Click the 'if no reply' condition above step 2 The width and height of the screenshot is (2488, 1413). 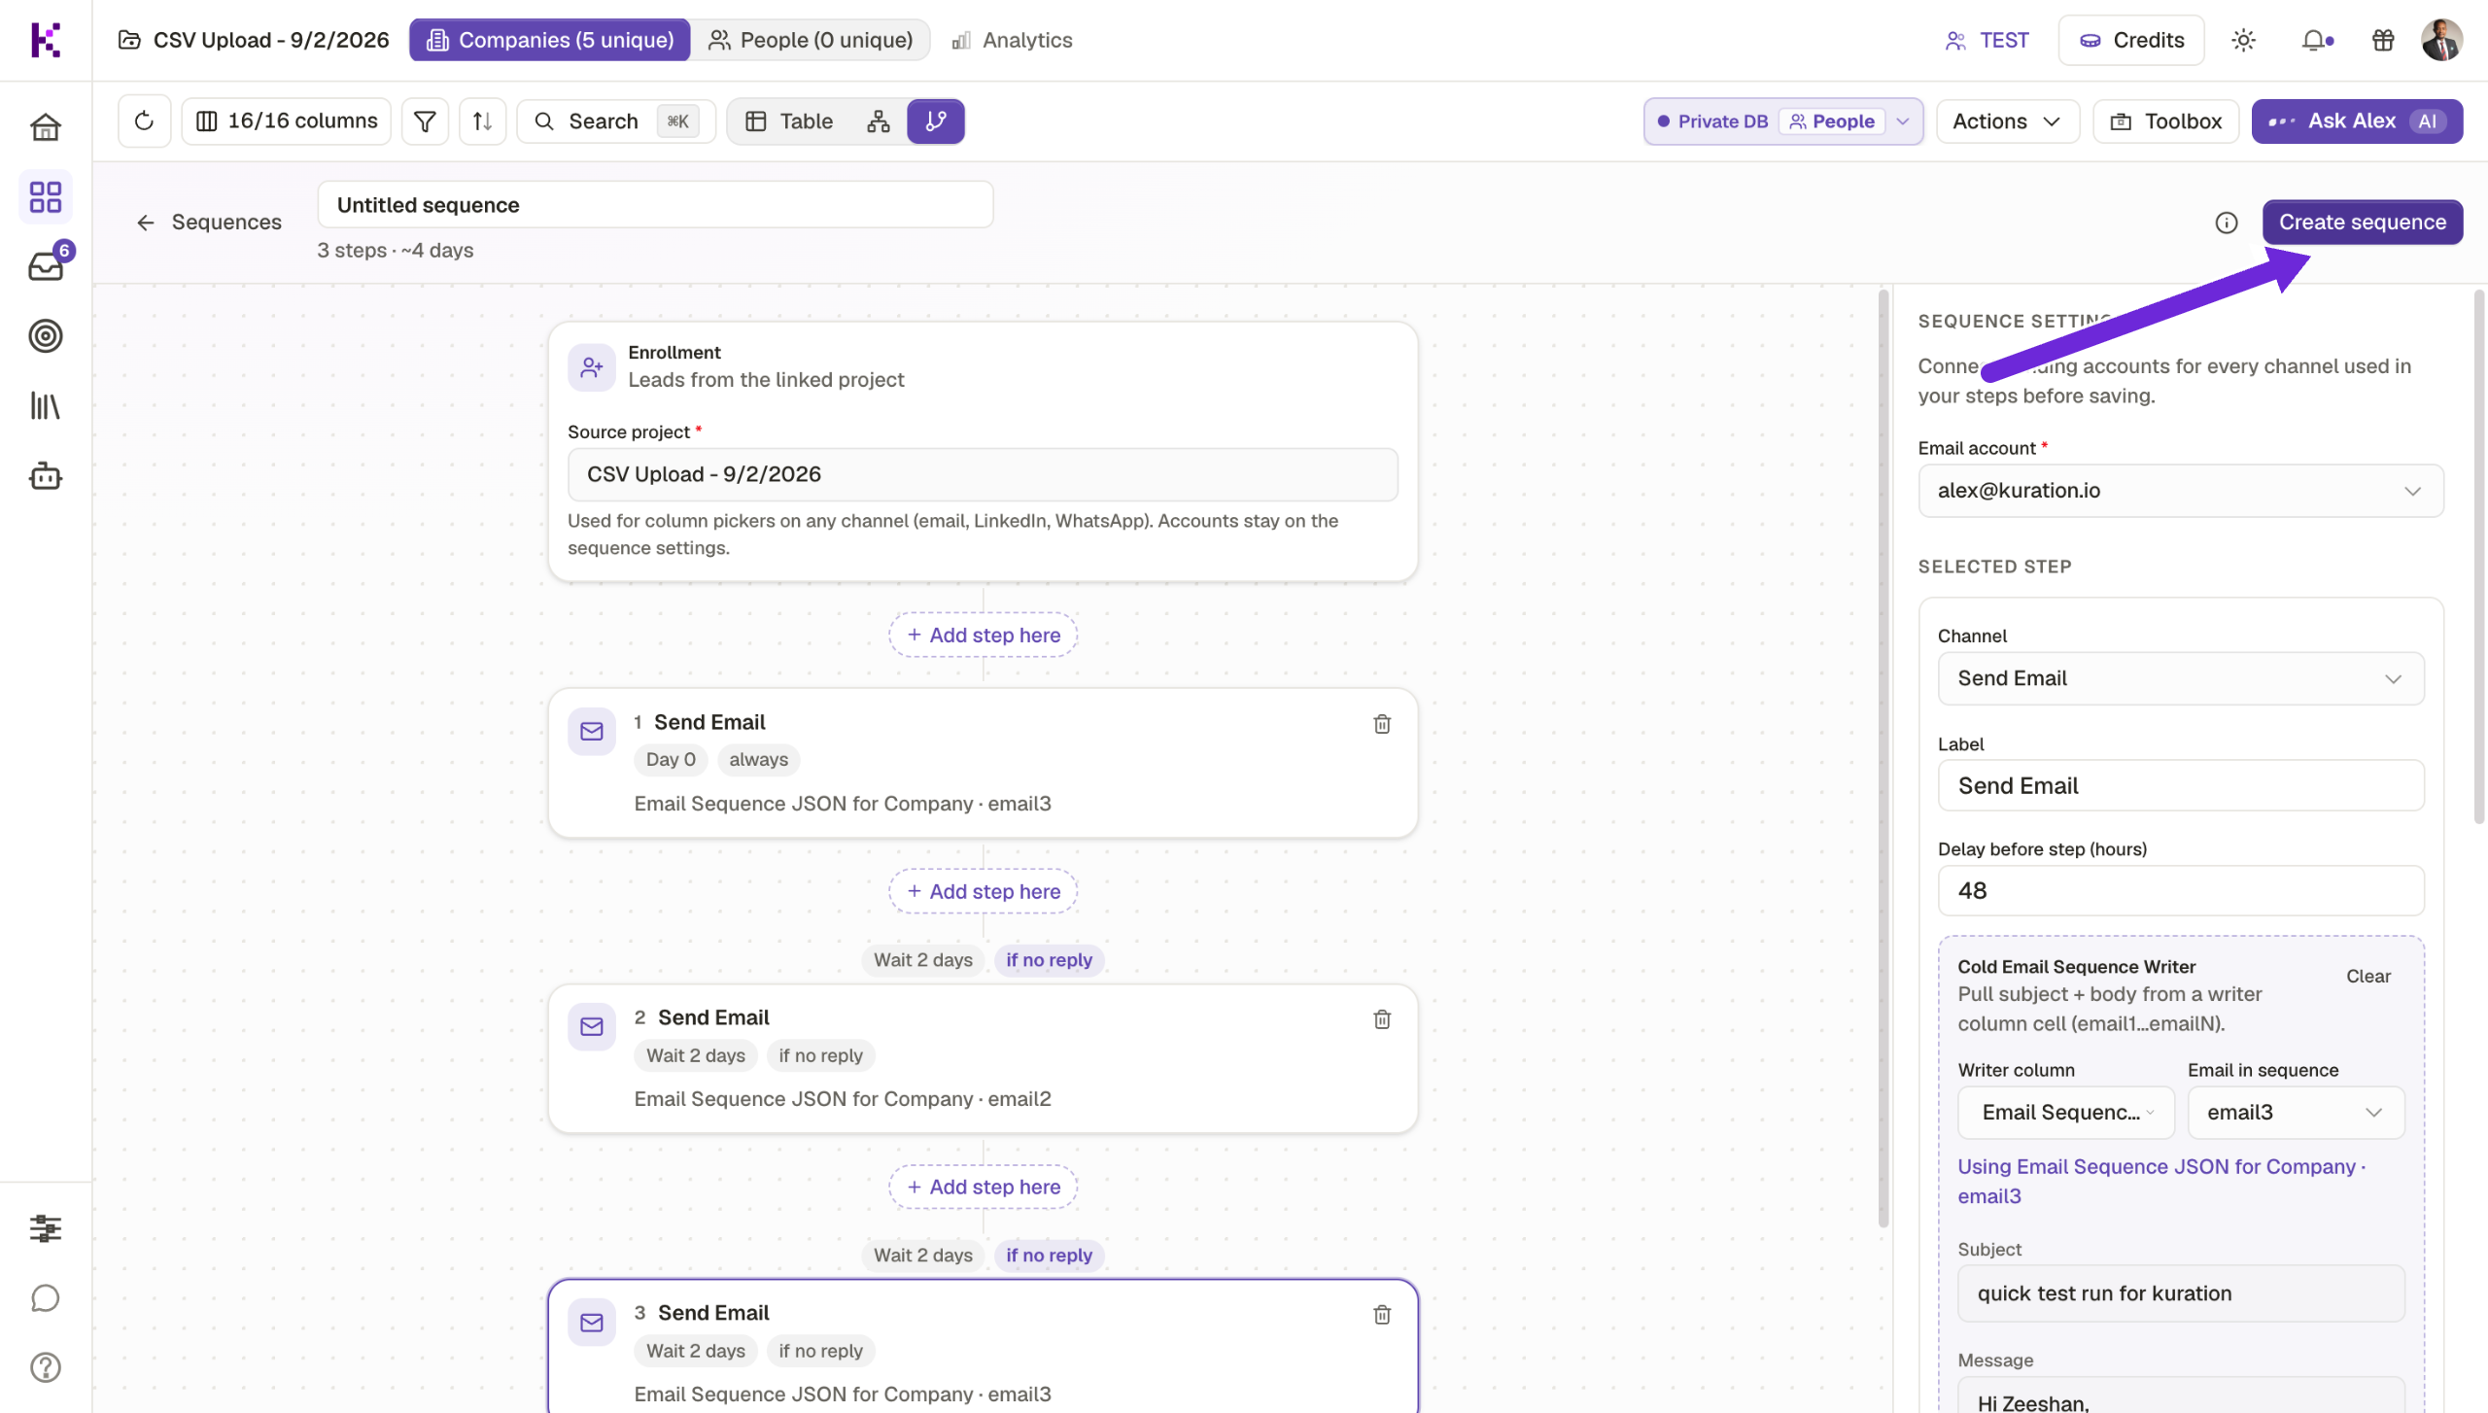[x=1049, y=960]
